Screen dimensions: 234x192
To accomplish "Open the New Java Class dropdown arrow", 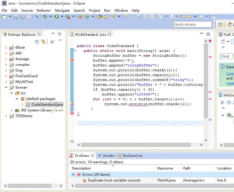I will (93, 17).
